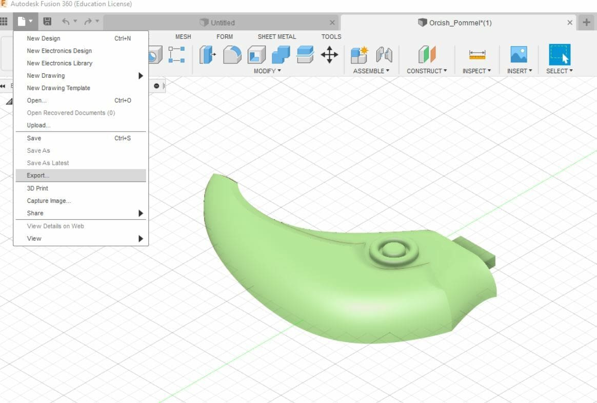Screen dimensions: 597x403
Task: Click the browser panel minus circle icon
Action: [156, 86]
